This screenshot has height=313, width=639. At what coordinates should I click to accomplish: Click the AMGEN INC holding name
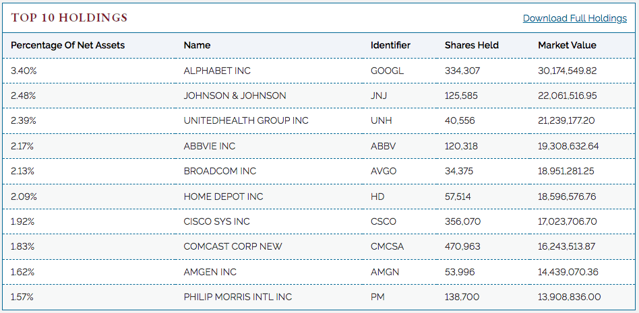pyautogui.click(x=210, y=272)
